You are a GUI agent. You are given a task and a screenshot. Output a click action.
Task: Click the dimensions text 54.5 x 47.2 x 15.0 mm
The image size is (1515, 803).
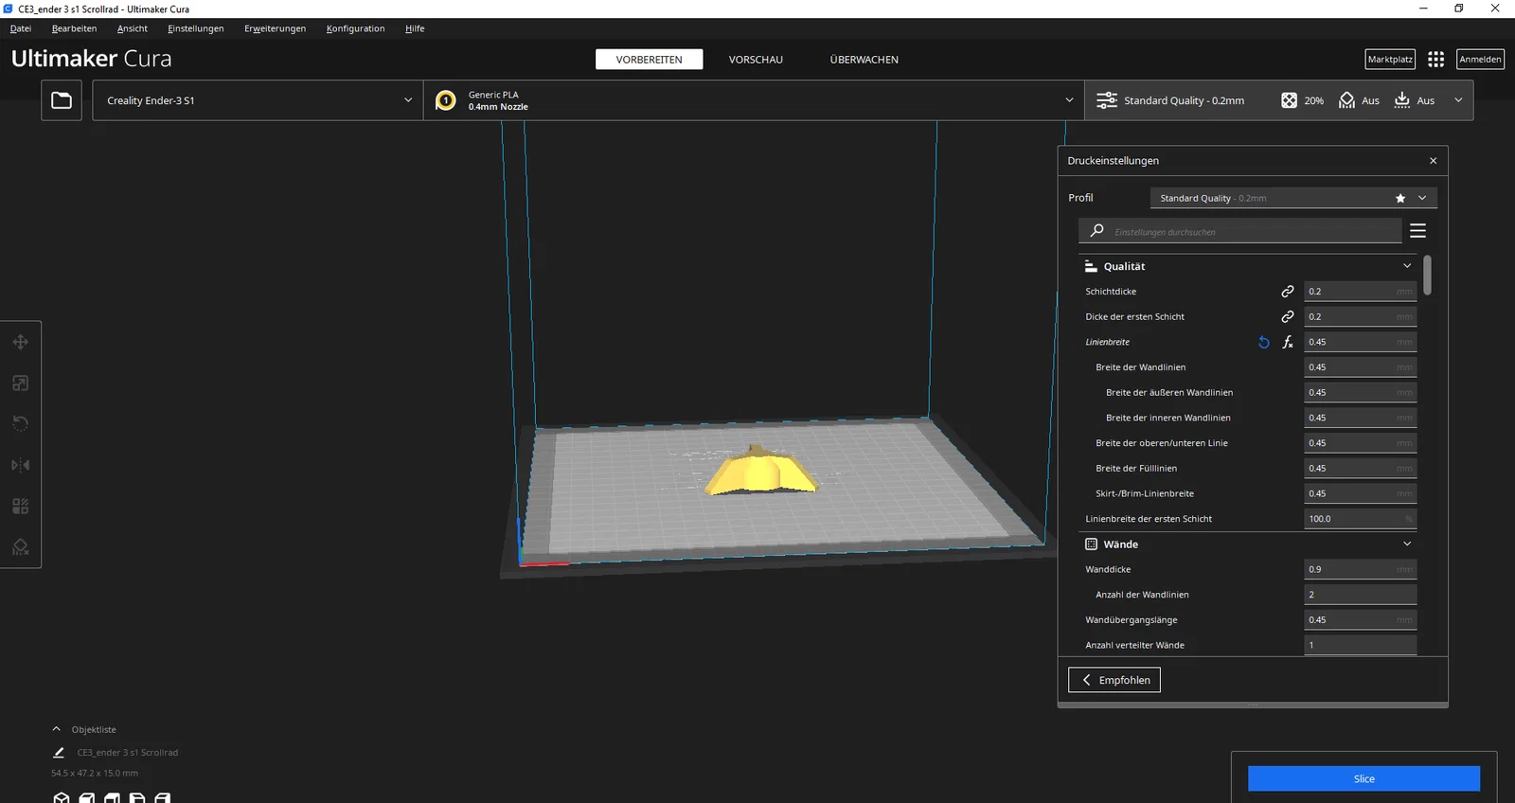[x=95, y=774]
